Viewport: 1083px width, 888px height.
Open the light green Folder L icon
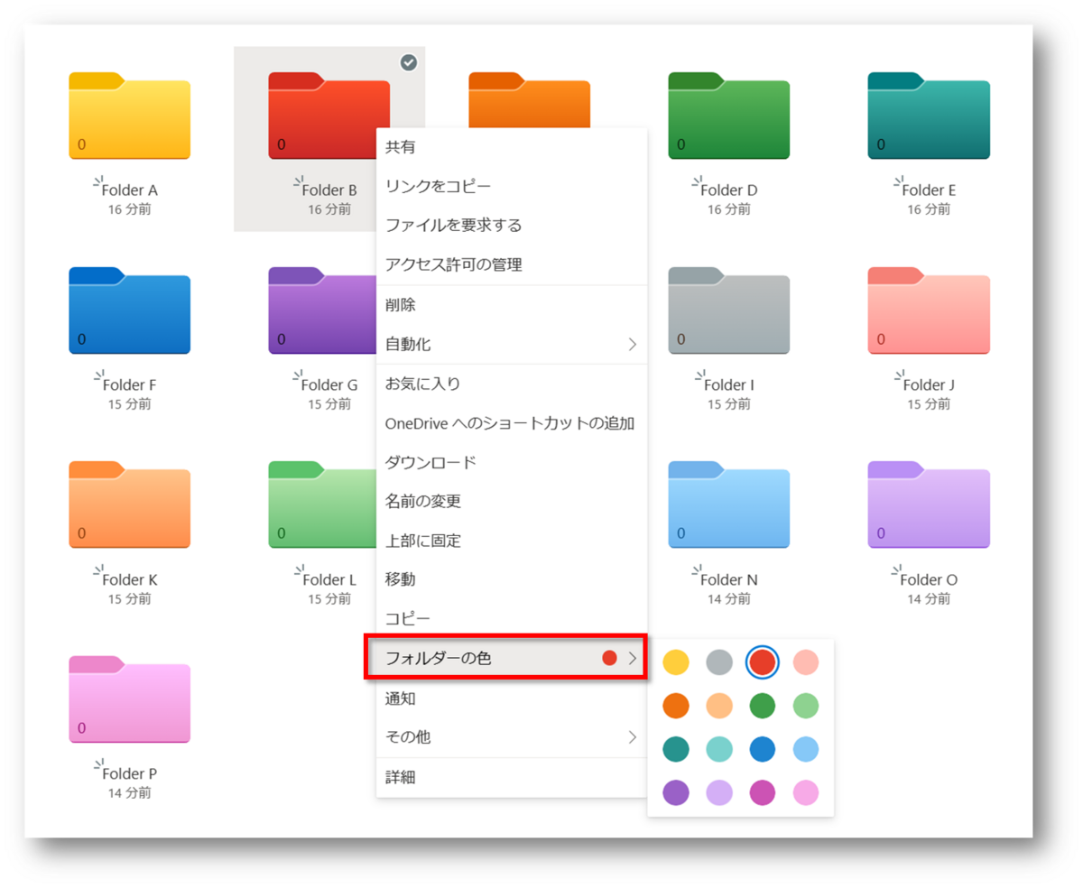coord(322,504)
